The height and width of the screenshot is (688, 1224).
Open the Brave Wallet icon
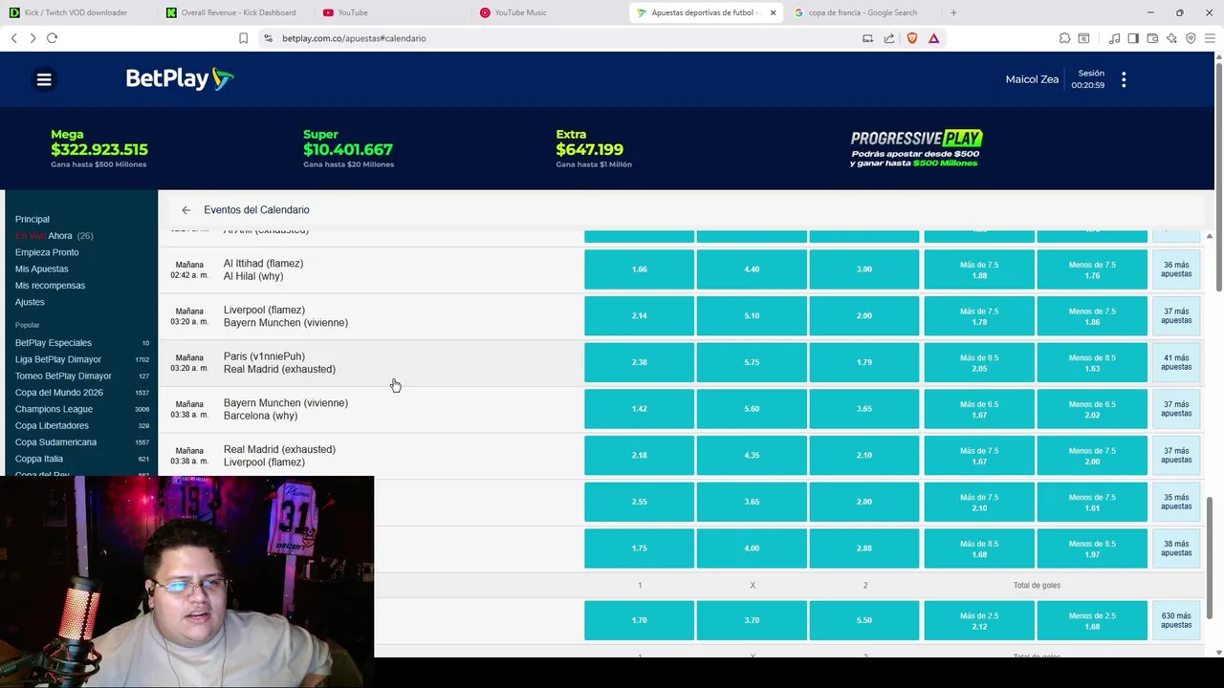click(1152, 38)
